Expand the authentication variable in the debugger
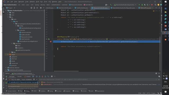The height and width of the screenshot is (95, 169). 40,84
